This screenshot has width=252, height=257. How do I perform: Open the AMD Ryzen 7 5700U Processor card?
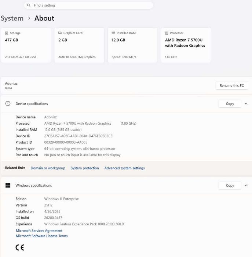[186, 45]
